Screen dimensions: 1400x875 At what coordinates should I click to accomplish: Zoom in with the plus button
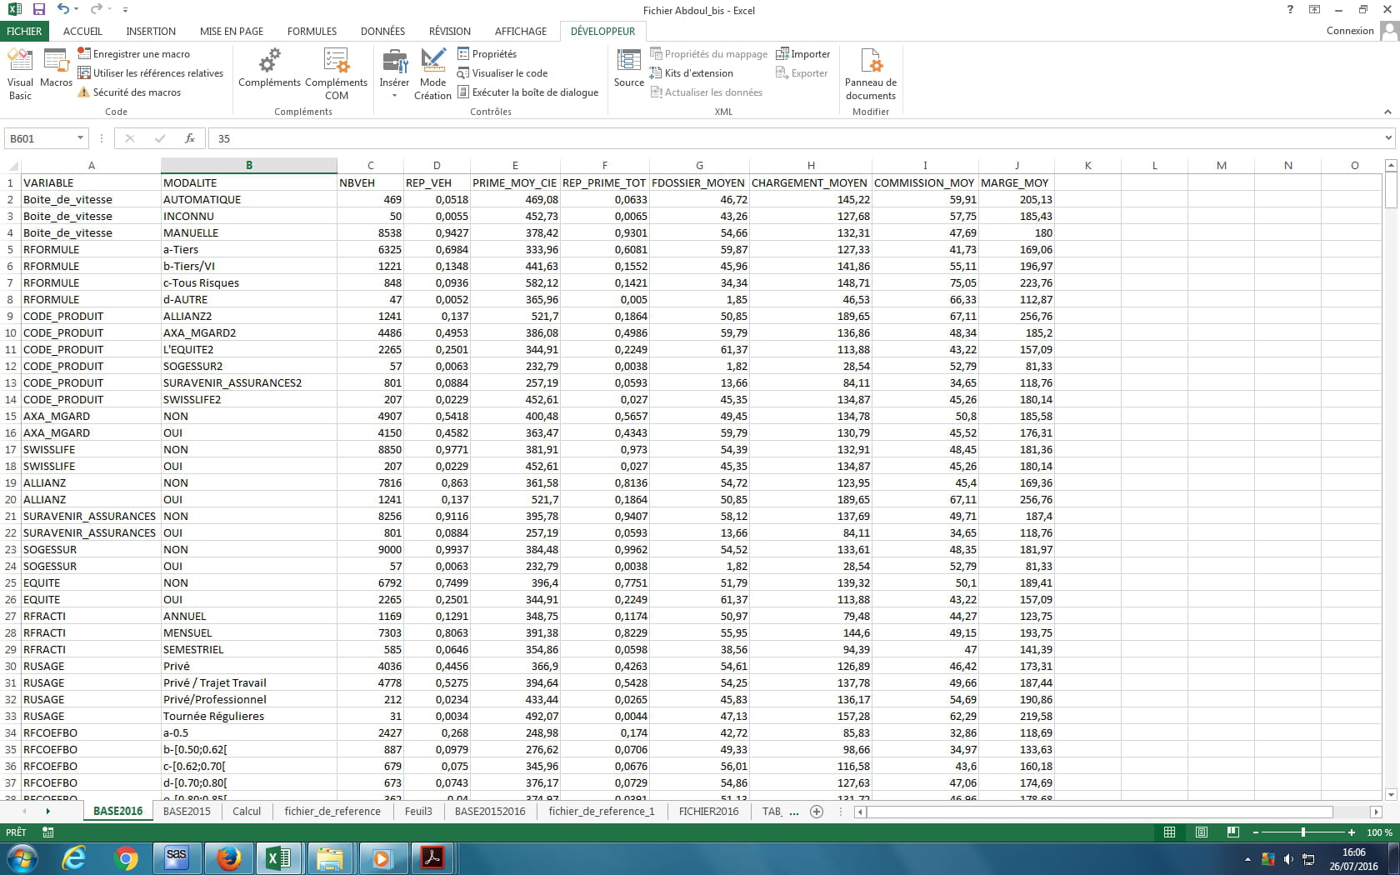coord(1352,832)
